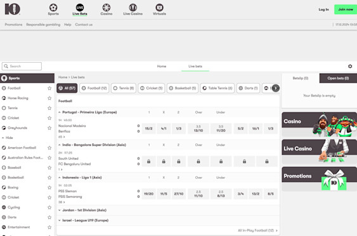Favorite Horse Racing with its star
Viewport: 357px width, 236px height.
[49, 98]
